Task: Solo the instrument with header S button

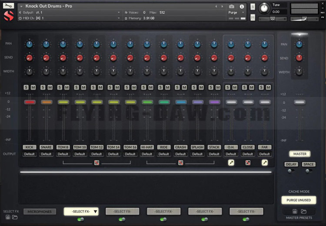Action: point(253,7)
